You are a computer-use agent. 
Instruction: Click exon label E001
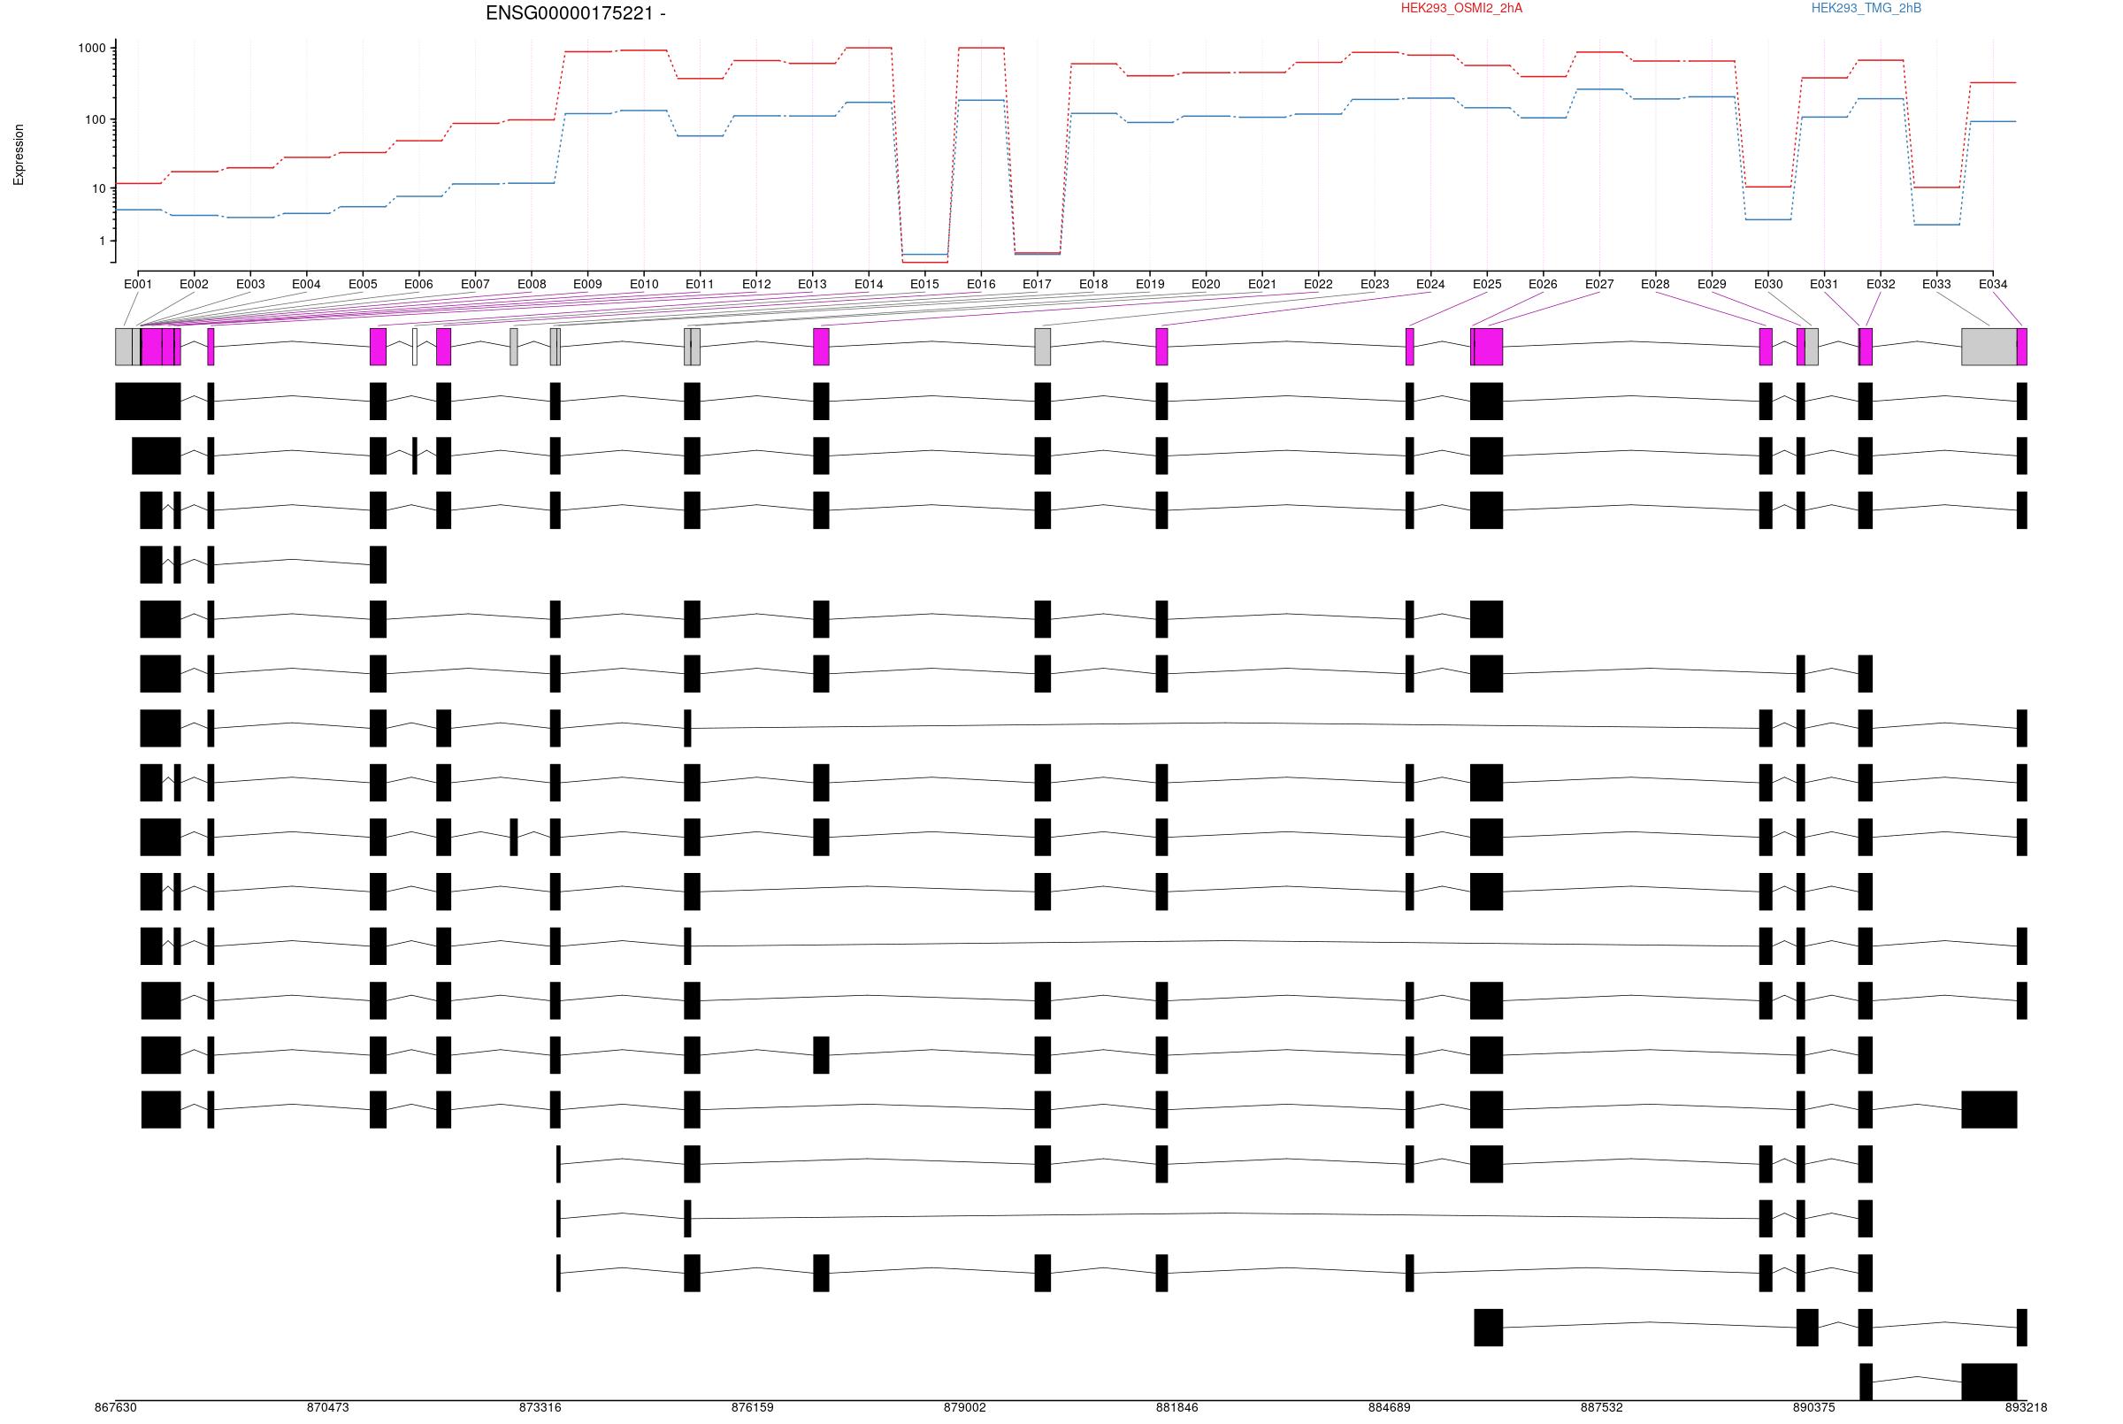(x=138, y=284)
